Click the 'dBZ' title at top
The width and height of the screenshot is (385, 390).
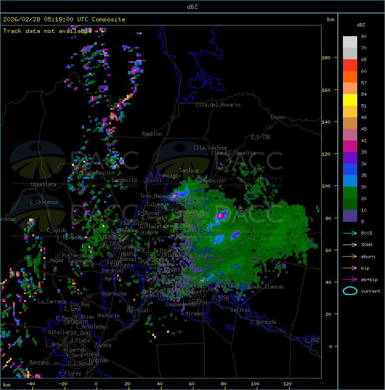pos(192,6)
